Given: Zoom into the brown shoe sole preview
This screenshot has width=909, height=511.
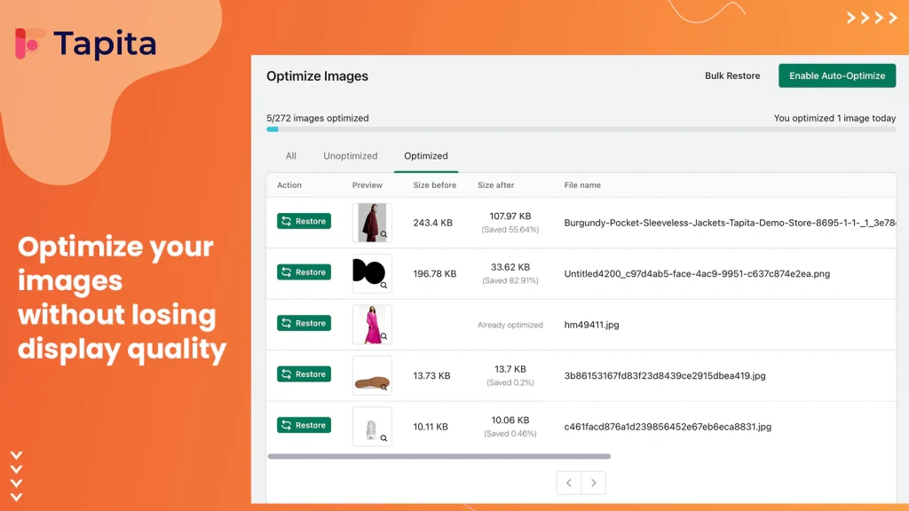Looking at the screenshot, I should (x=383, y=388).
